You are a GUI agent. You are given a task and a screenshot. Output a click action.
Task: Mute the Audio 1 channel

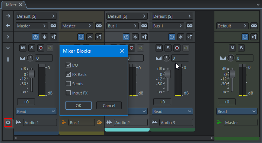pyautogui.click(x=23, y=48)
